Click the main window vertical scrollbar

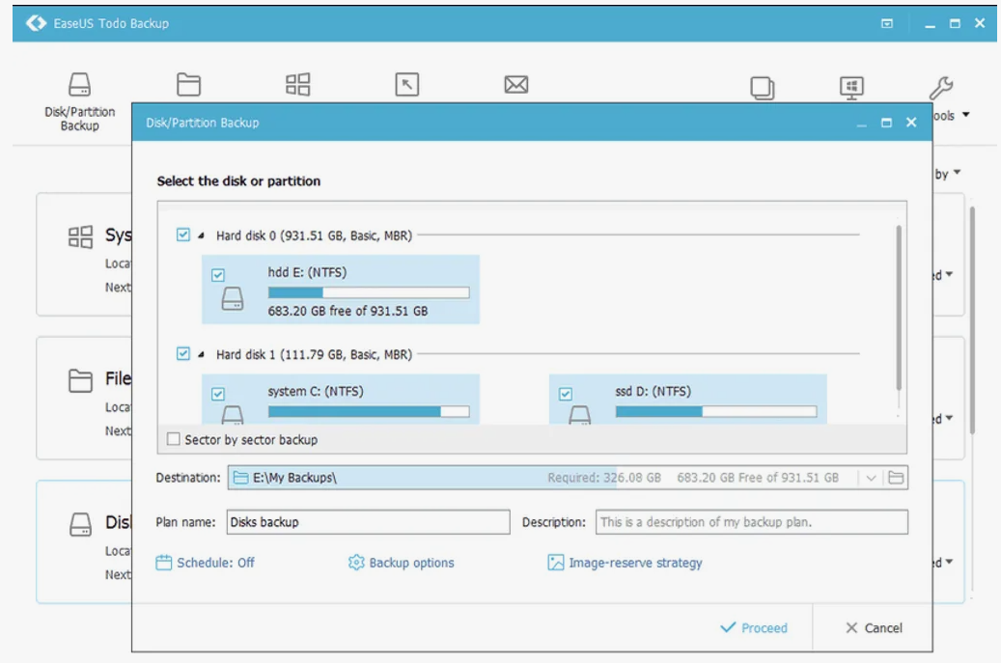click(x=972, y=320)
